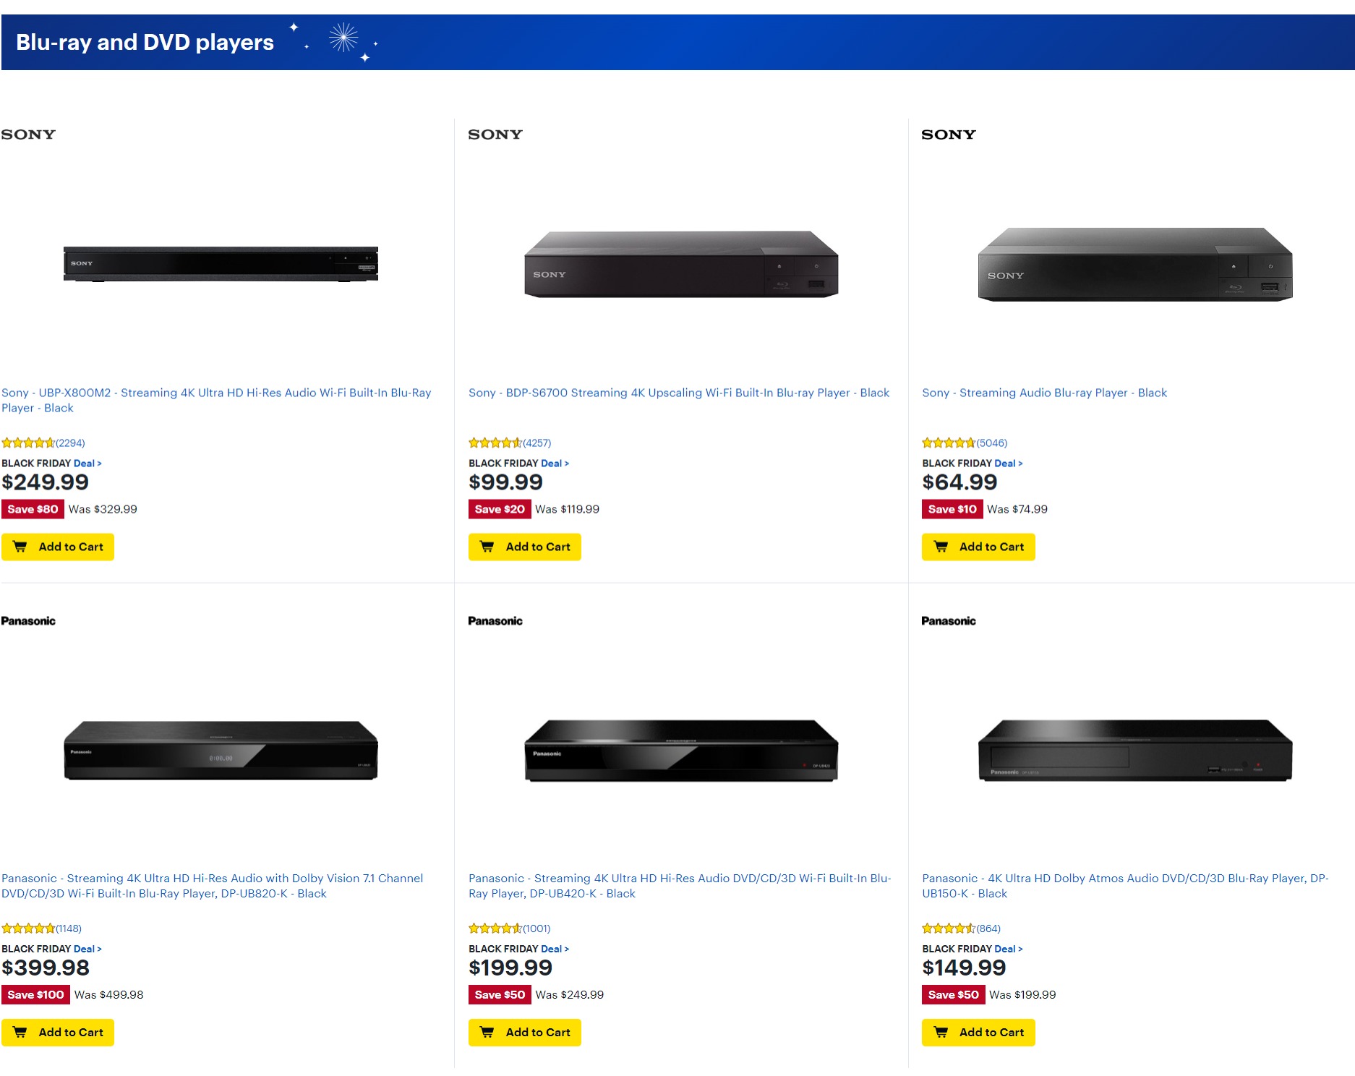
Task: Click the Sony logo above the BDP-S6700
Action: (x=495, y=134)
